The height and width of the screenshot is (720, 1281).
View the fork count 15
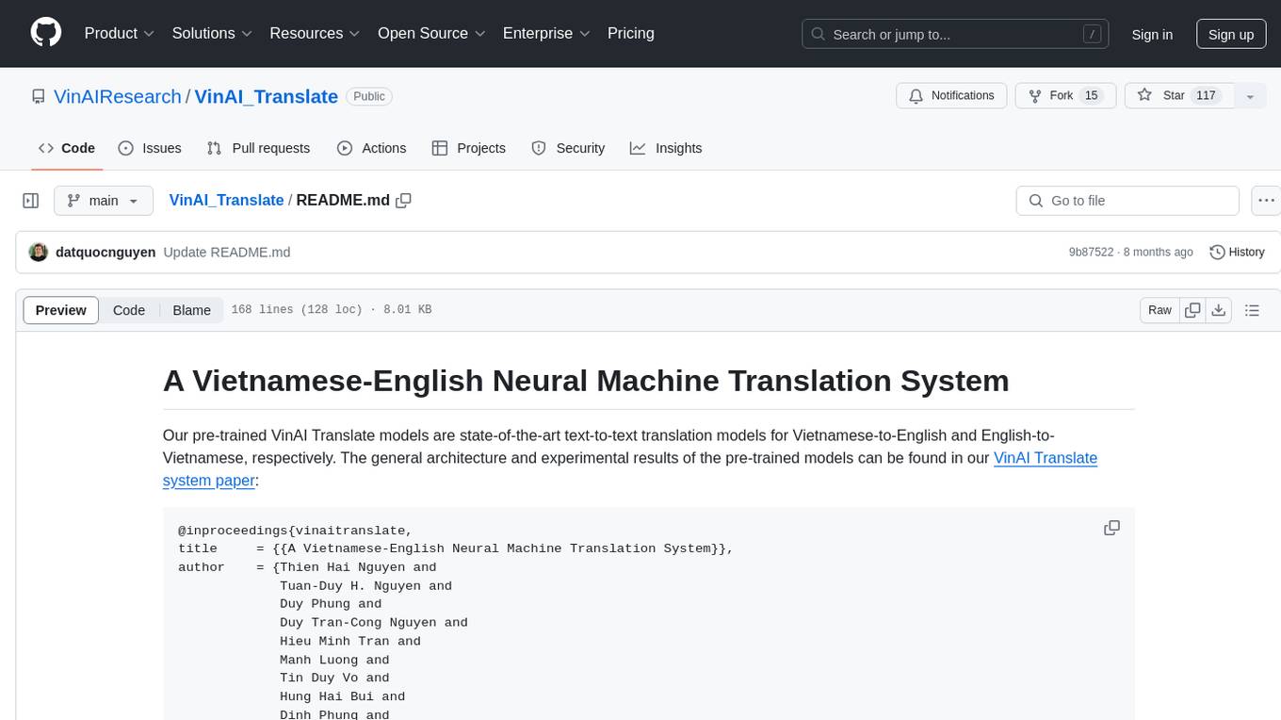[1092, 96]
